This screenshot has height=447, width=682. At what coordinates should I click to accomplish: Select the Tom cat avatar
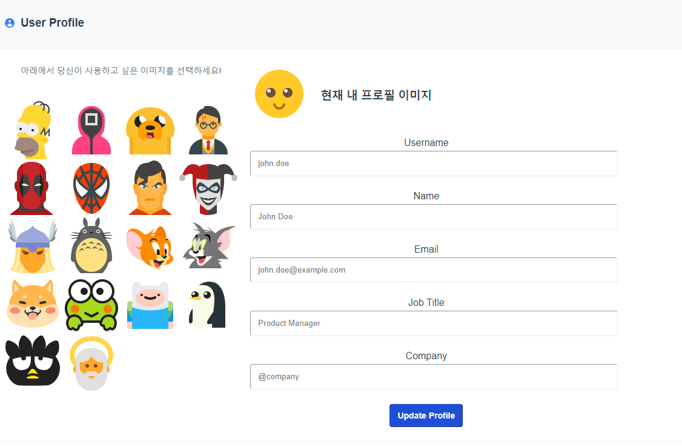click(209, 246)
